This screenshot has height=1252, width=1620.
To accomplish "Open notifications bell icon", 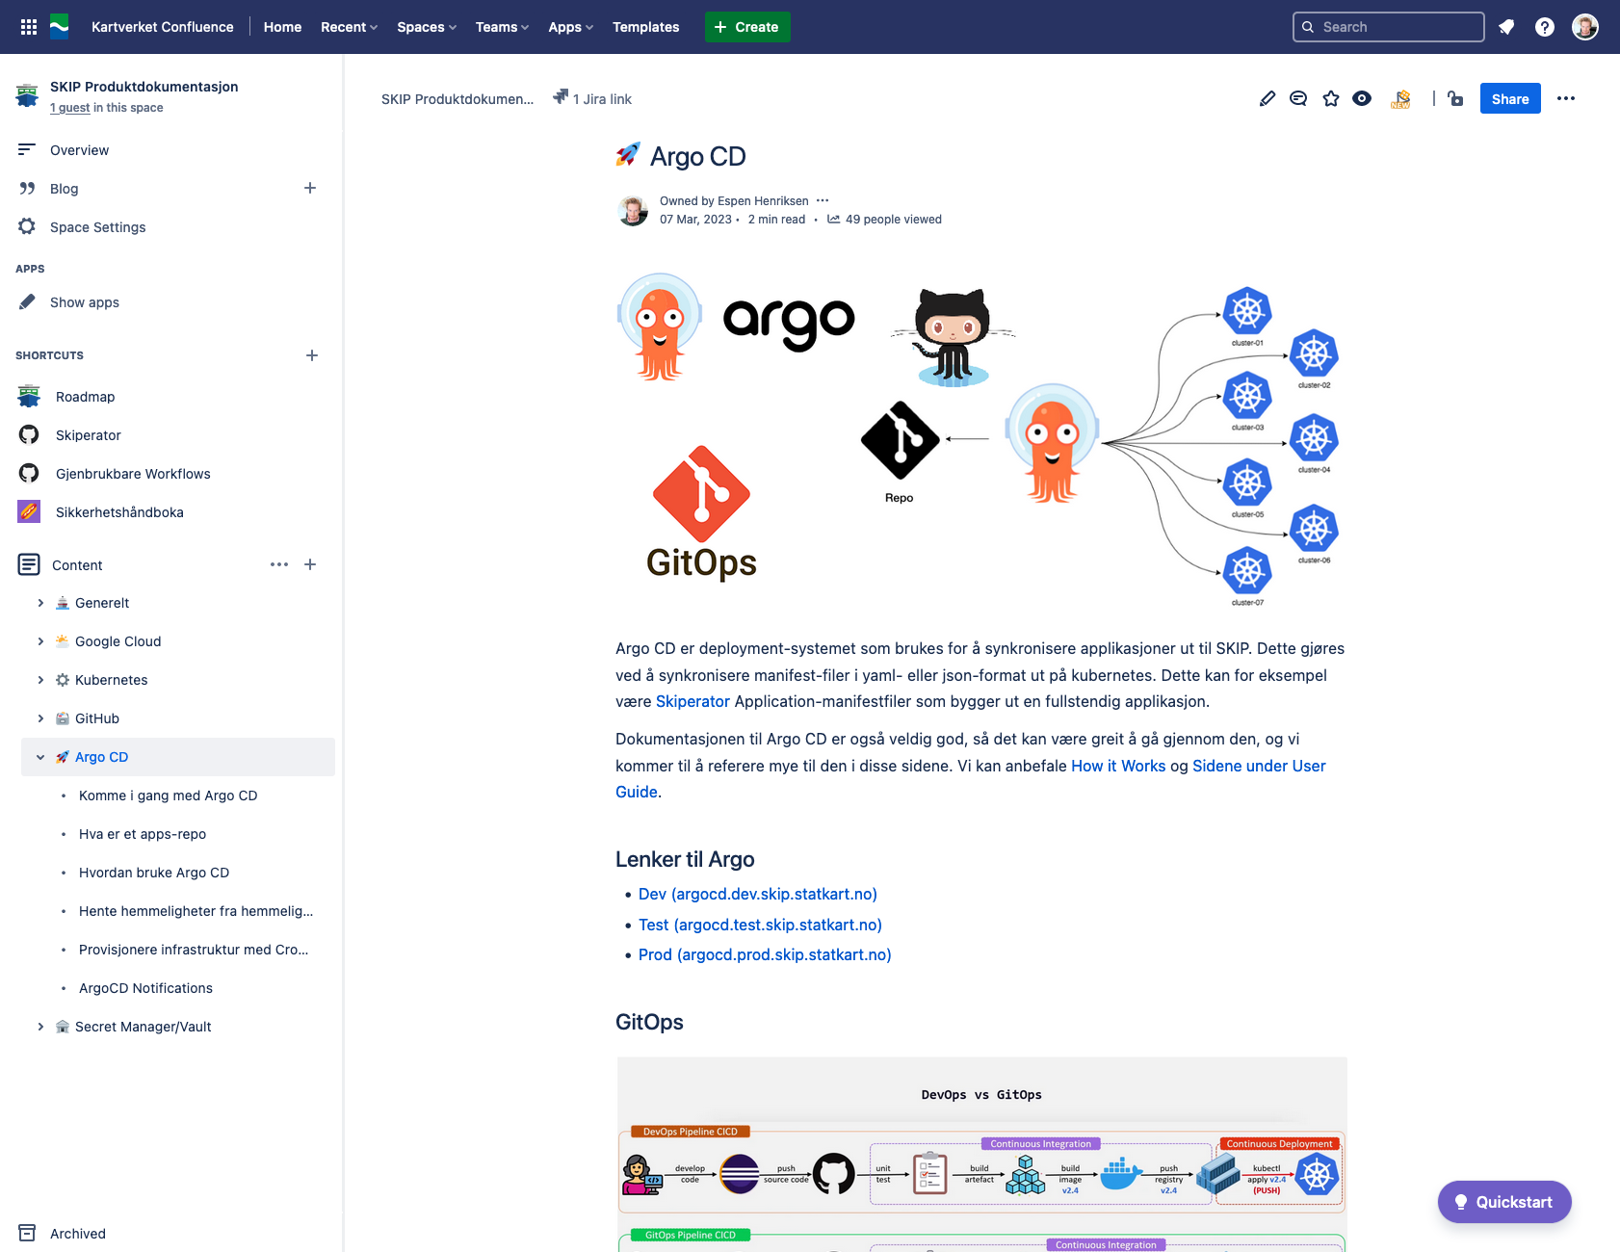I will (x=1506, y=27).
